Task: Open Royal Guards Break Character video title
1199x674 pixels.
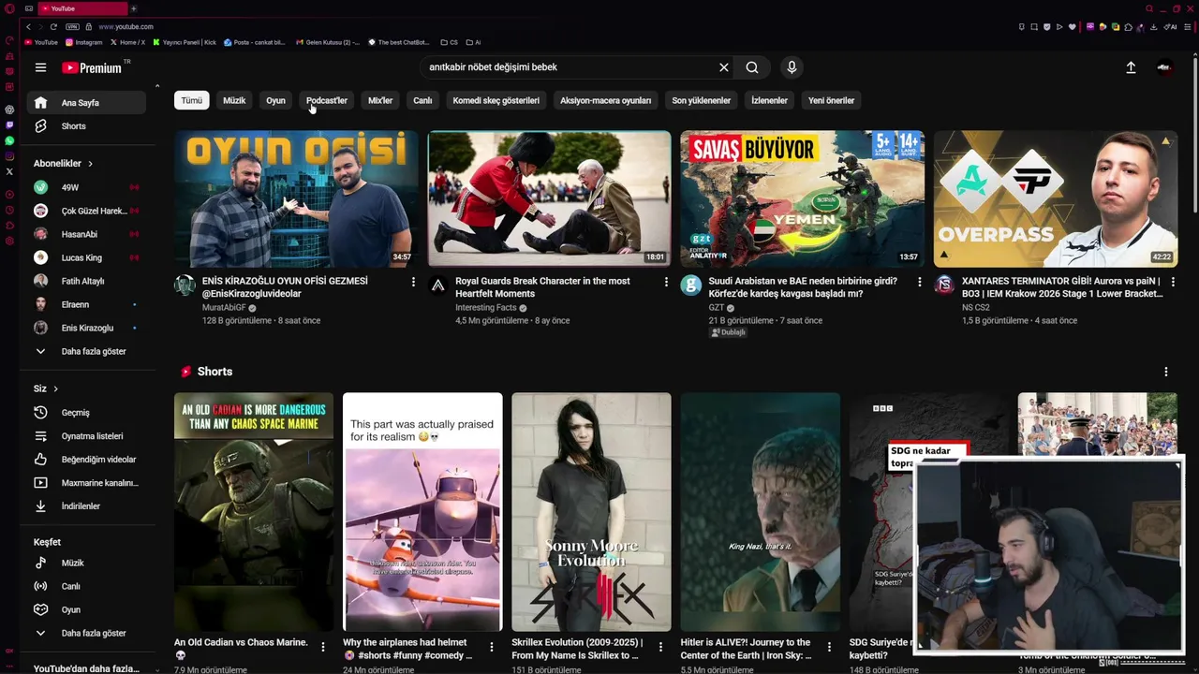Action: click(542, 287)
